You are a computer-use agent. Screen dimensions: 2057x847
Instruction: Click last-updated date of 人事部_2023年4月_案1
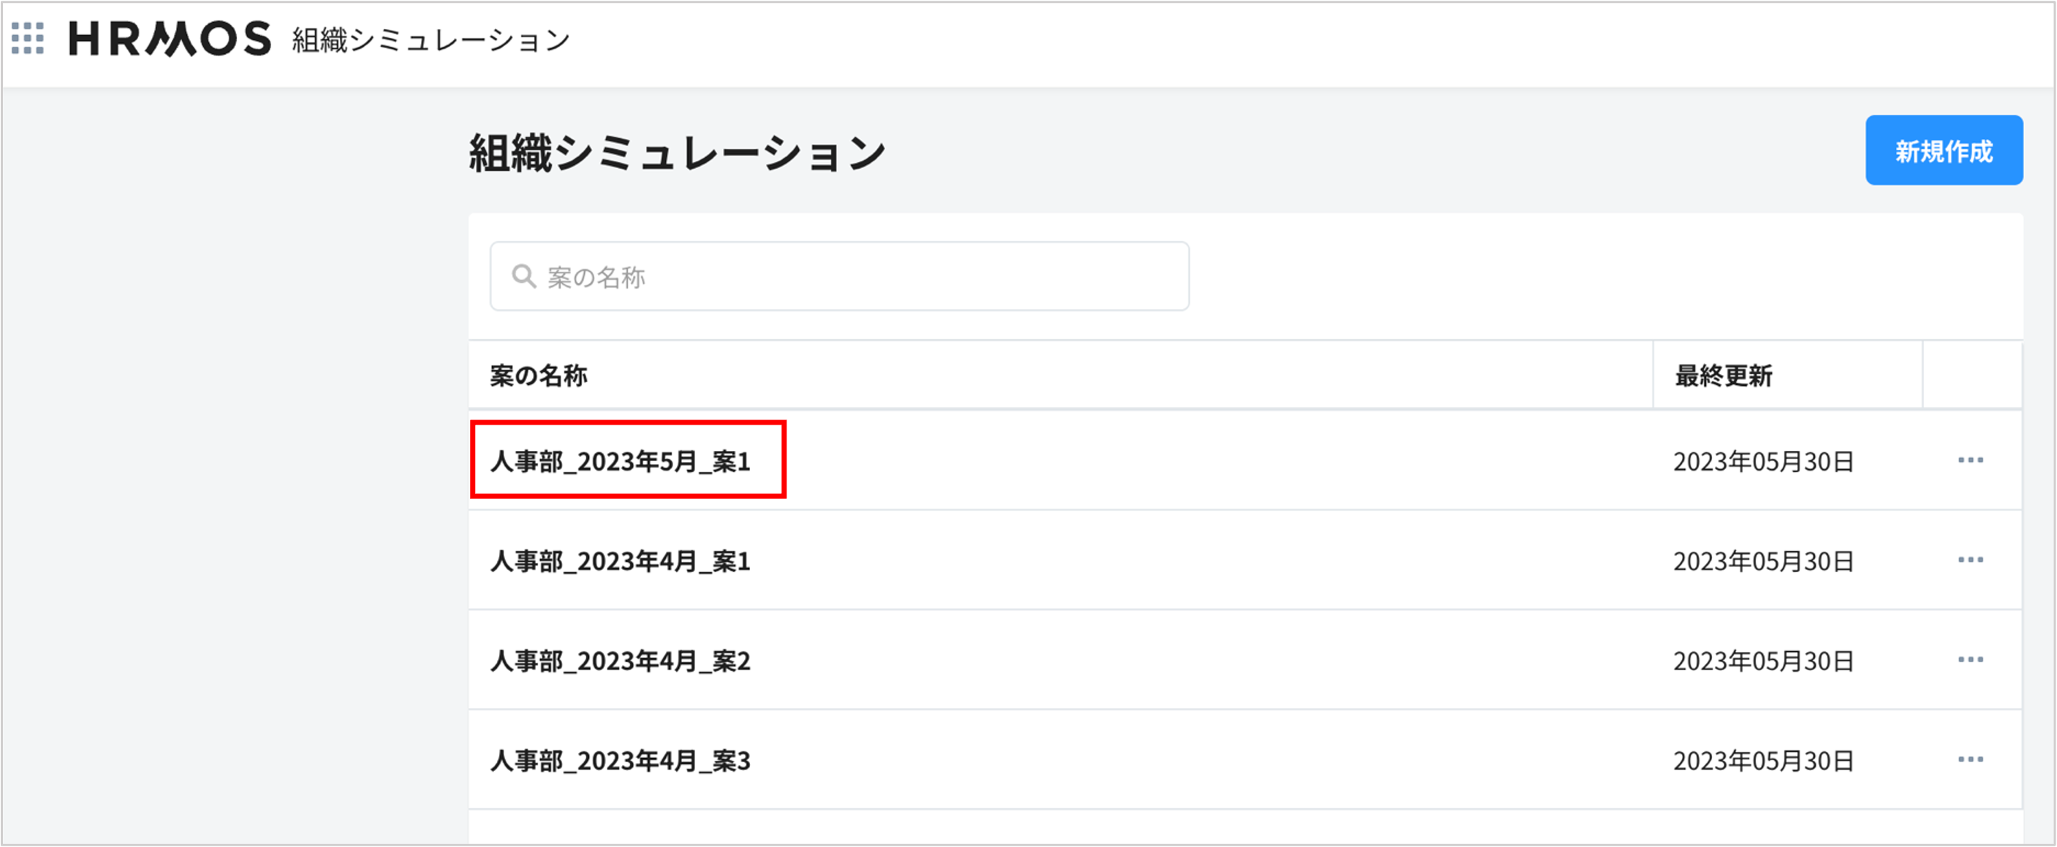click(x=1763, y=561)
